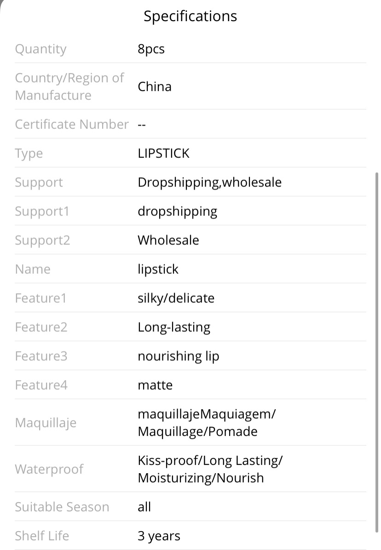This screenshot has height=550, width=381.
Task: Select the Quantity 8pcs row
Action: click(190, 49)
